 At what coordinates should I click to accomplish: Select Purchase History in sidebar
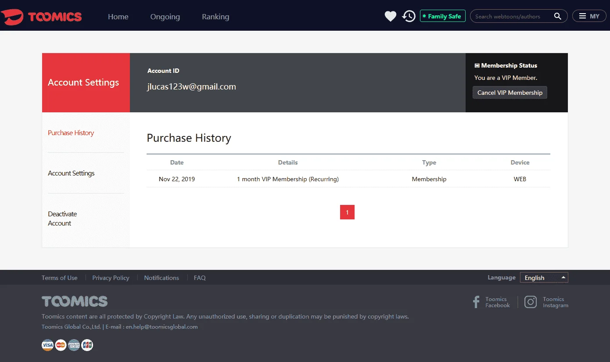tap(71, 133)
